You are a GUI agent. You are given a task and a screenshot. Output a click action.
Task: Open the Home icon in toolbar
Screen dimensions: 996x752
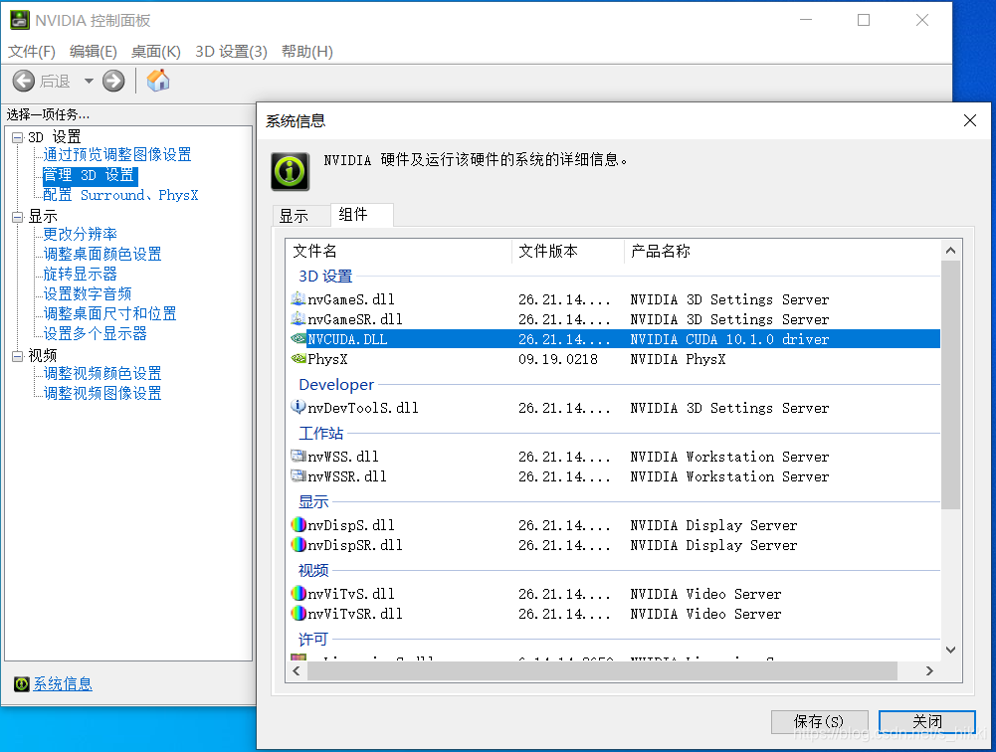(158, 81)
